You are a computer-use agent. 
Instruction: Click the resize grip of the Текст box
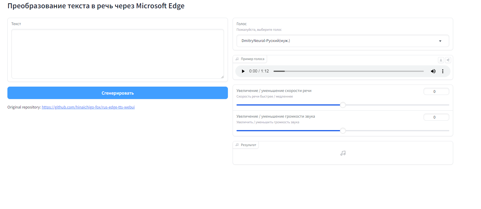tap(222, 77)
